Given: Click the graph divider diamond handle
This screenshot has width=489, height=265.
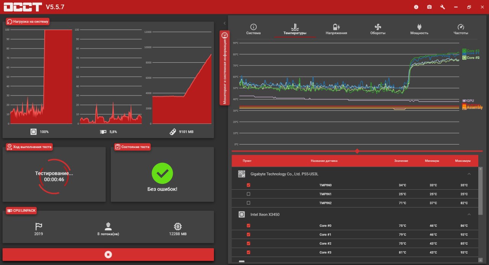Looking at the screenshot, I should (x=357, y=151).
